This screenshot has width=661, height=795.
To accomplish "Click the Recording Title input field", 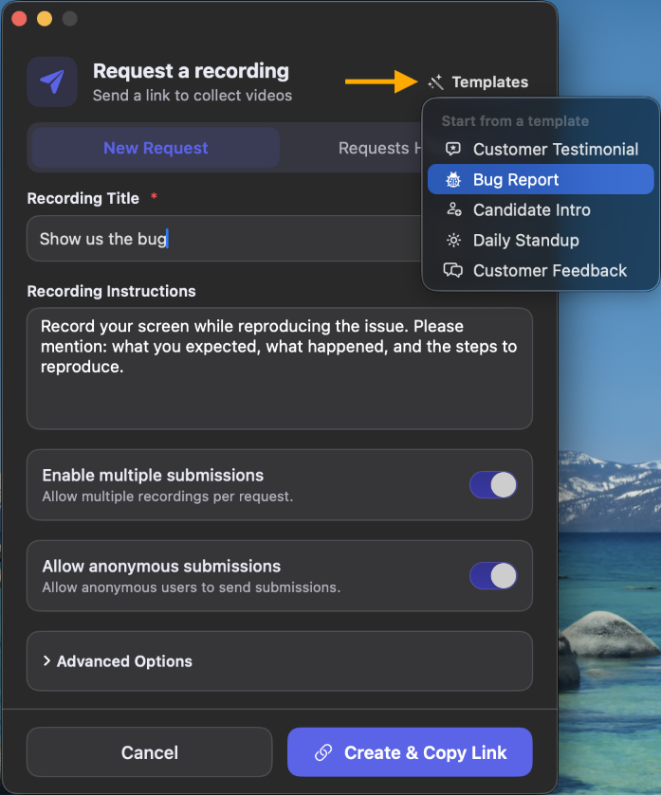I will [224, 238].
